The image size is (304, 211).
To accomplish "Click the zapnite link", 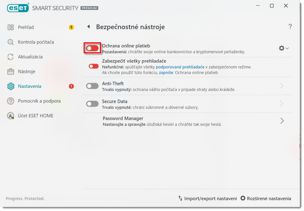I will tap(166, 73).
